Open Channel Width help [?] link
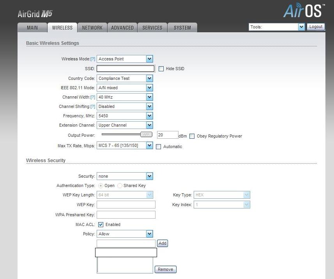The image size is (334, 279). [93, 97]
